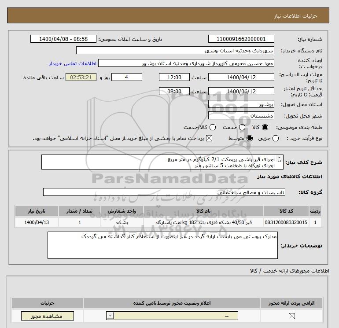
Task: Click the announcement date field 1400/04/08 - 08:58
Action: point(63,39)
